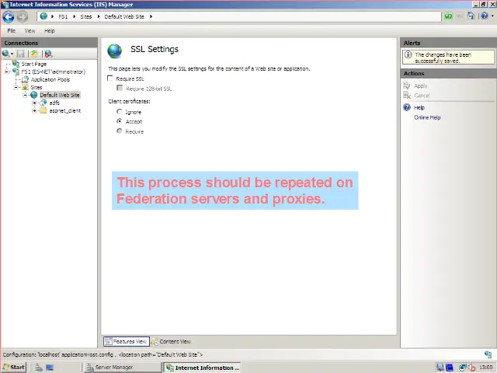Click Cancel in the Actions pane
Screen dimensions: 497x373
coord(422,96)
